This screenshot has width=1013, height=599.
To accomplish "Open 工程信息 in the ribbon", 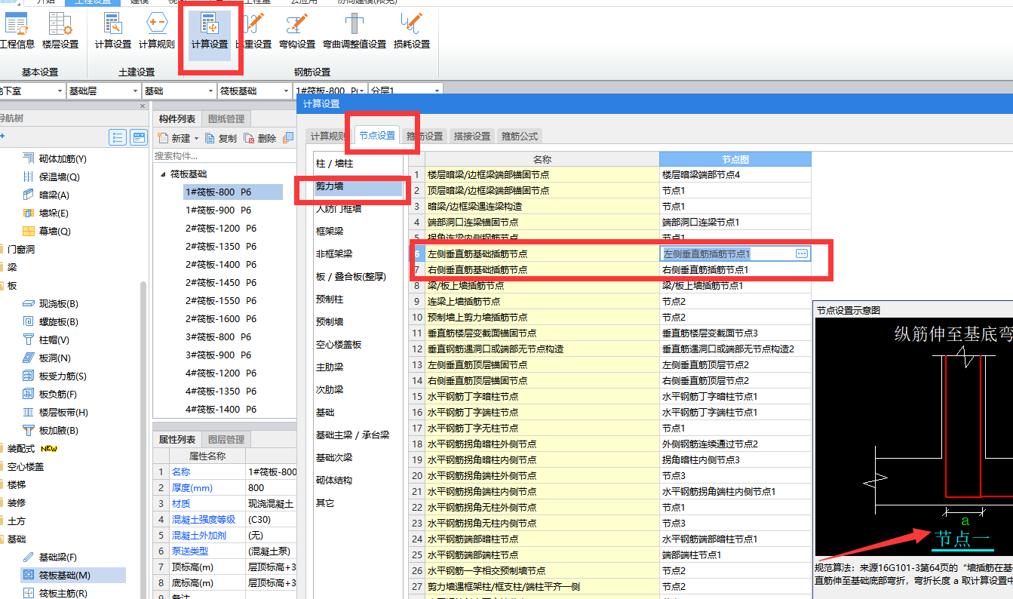I will pyautogui.click(x=17, y=32).
